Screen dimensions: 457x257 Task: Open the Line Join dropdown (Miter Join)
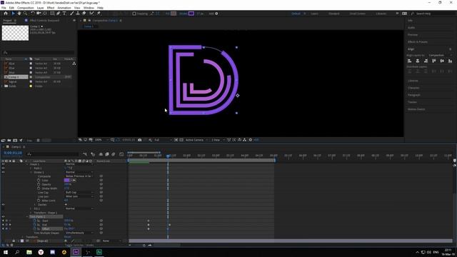[79, 196]
